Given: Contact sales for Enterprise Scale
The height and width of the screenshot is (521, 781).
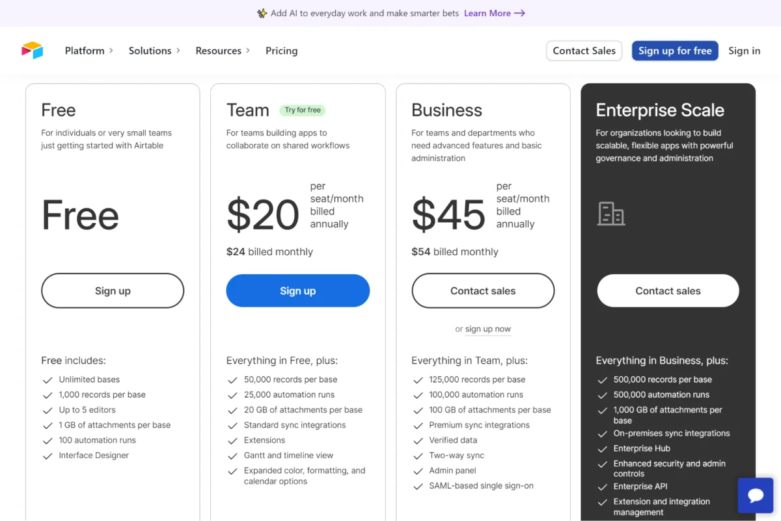Looking at the screenshot, I should (x=668, y=291).
